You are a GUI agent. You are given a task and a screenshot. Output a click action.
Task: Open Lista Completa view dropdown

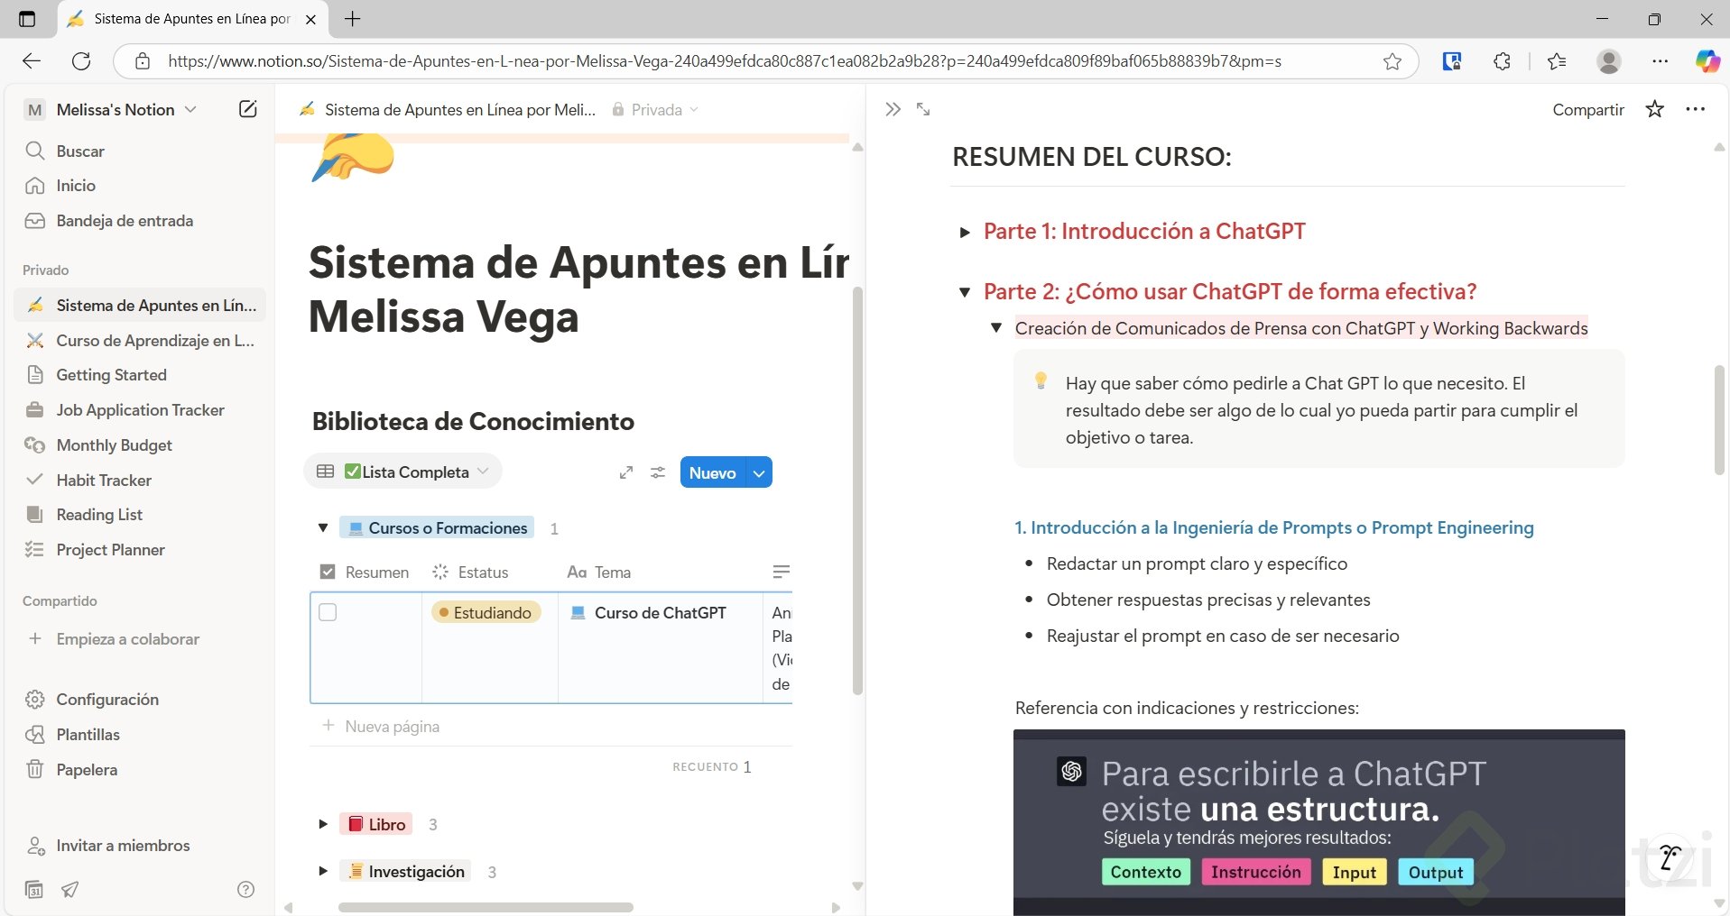403,472
